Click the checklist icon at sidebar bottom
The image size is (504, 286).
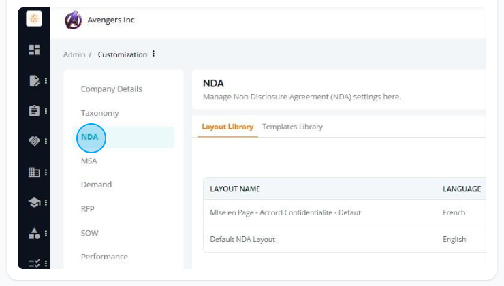click(34, 264)
